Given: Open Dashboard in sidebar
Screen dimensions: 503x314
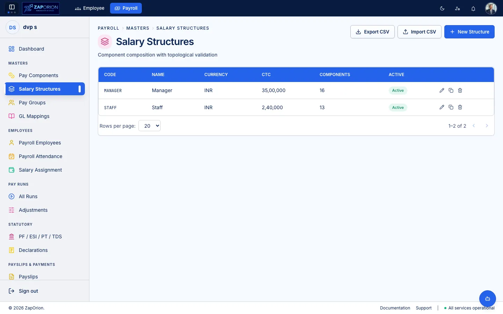Looking at the screenshot, I should (x=45, y=49).
